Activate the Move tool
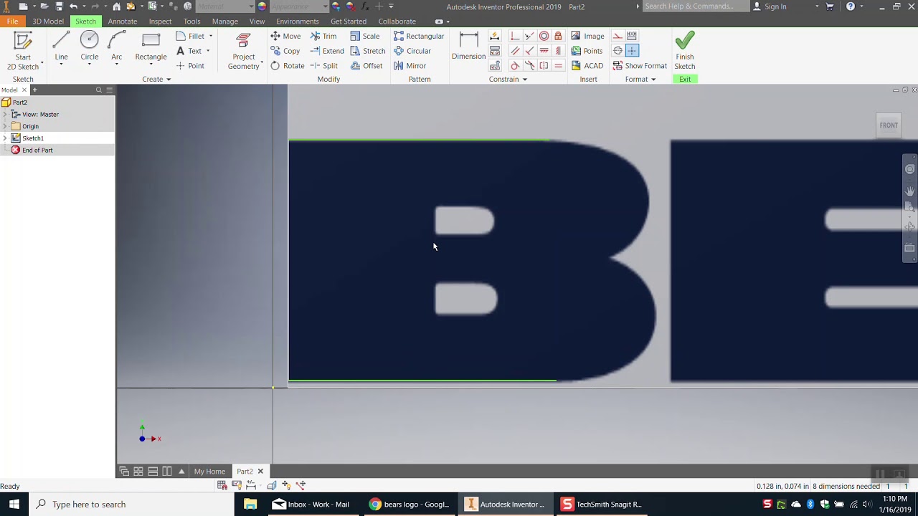The width and height of the screenshot is (918, 516). click(285, 36)
